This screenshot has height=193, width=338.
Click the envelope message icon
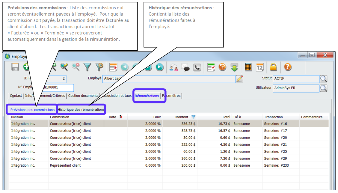pos(185,67)
